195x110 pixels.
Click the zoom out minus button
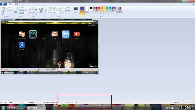[x=179, y=103]
